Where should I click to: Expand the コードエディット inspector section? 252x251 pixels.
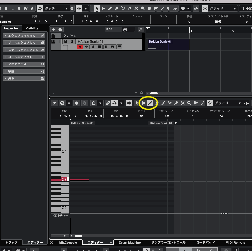[x=24, y=57]
